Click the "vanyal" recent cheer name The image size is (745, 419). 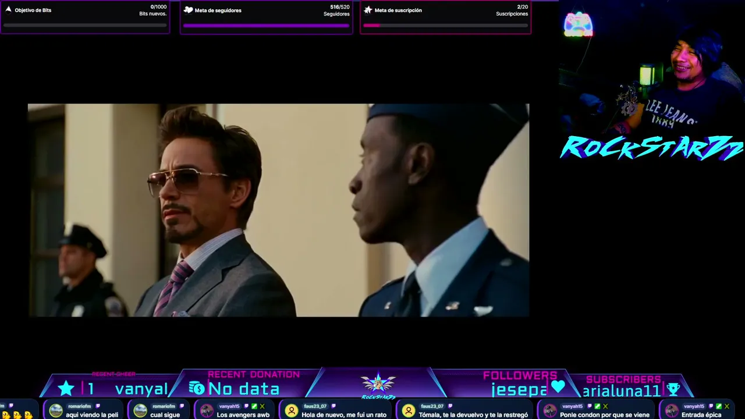[x=141, y=389]
